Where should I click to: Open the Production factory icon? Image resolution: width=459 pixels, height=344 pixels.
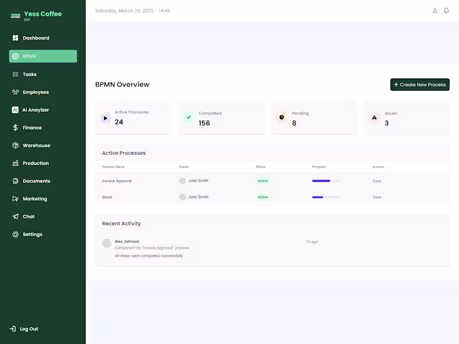click(x=14, y=163)
